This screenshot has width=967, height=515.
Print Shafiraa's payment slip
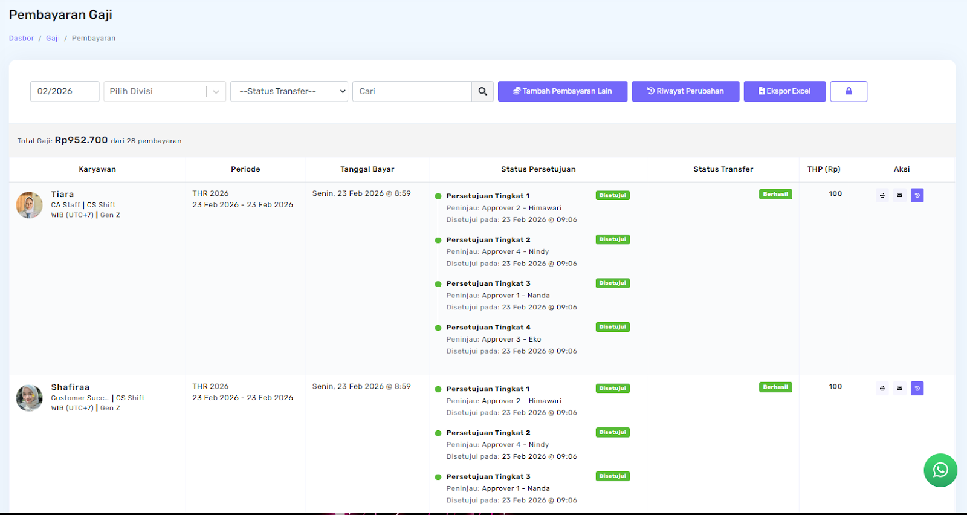[882, 388]
